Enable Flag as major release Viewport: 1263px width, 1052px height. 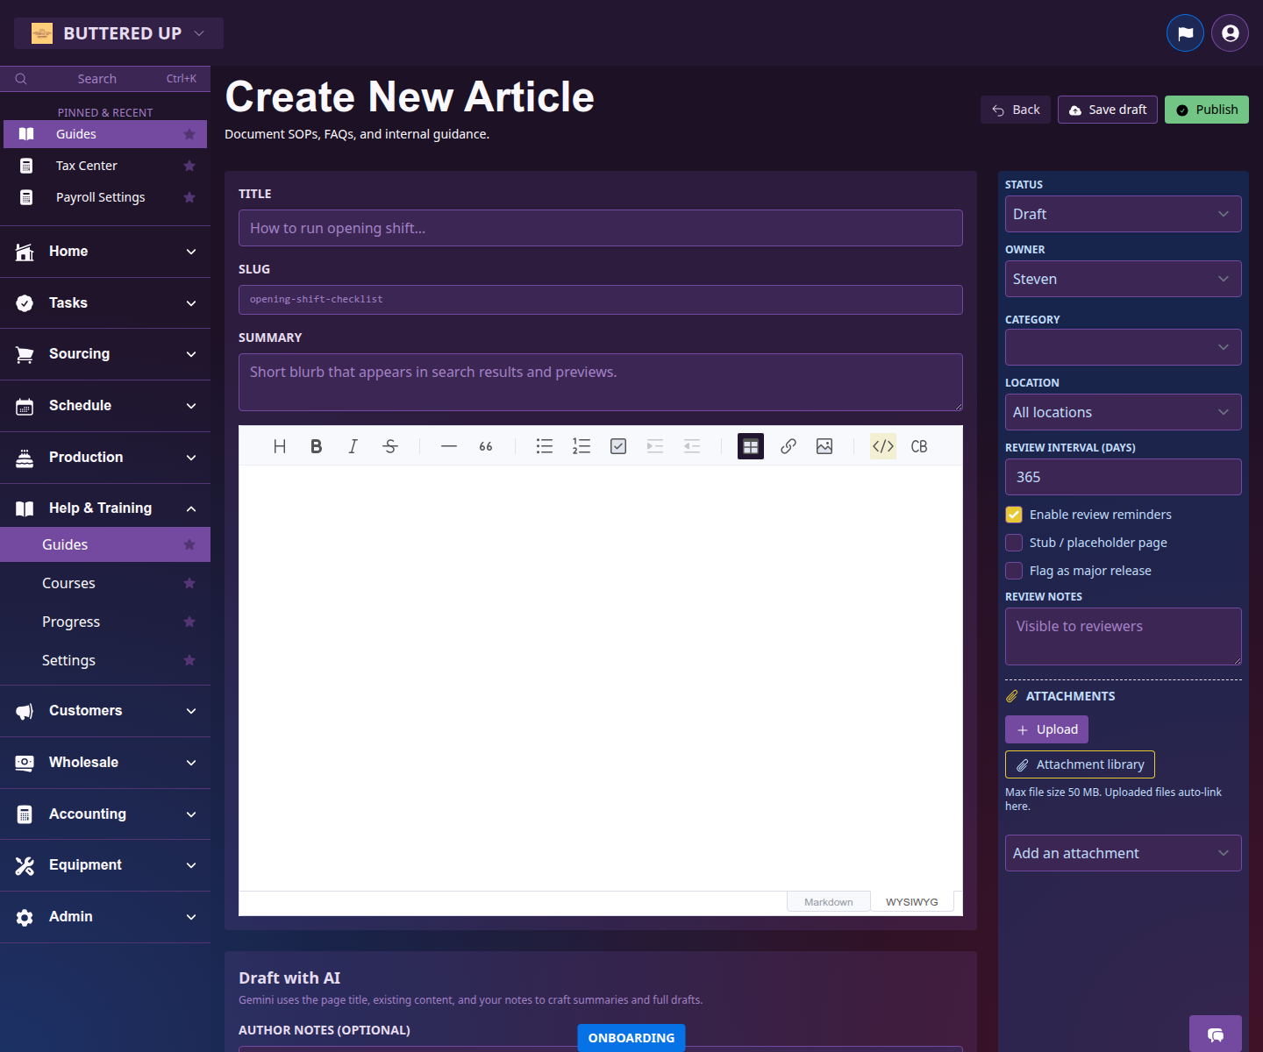[x=1014, y=571]
